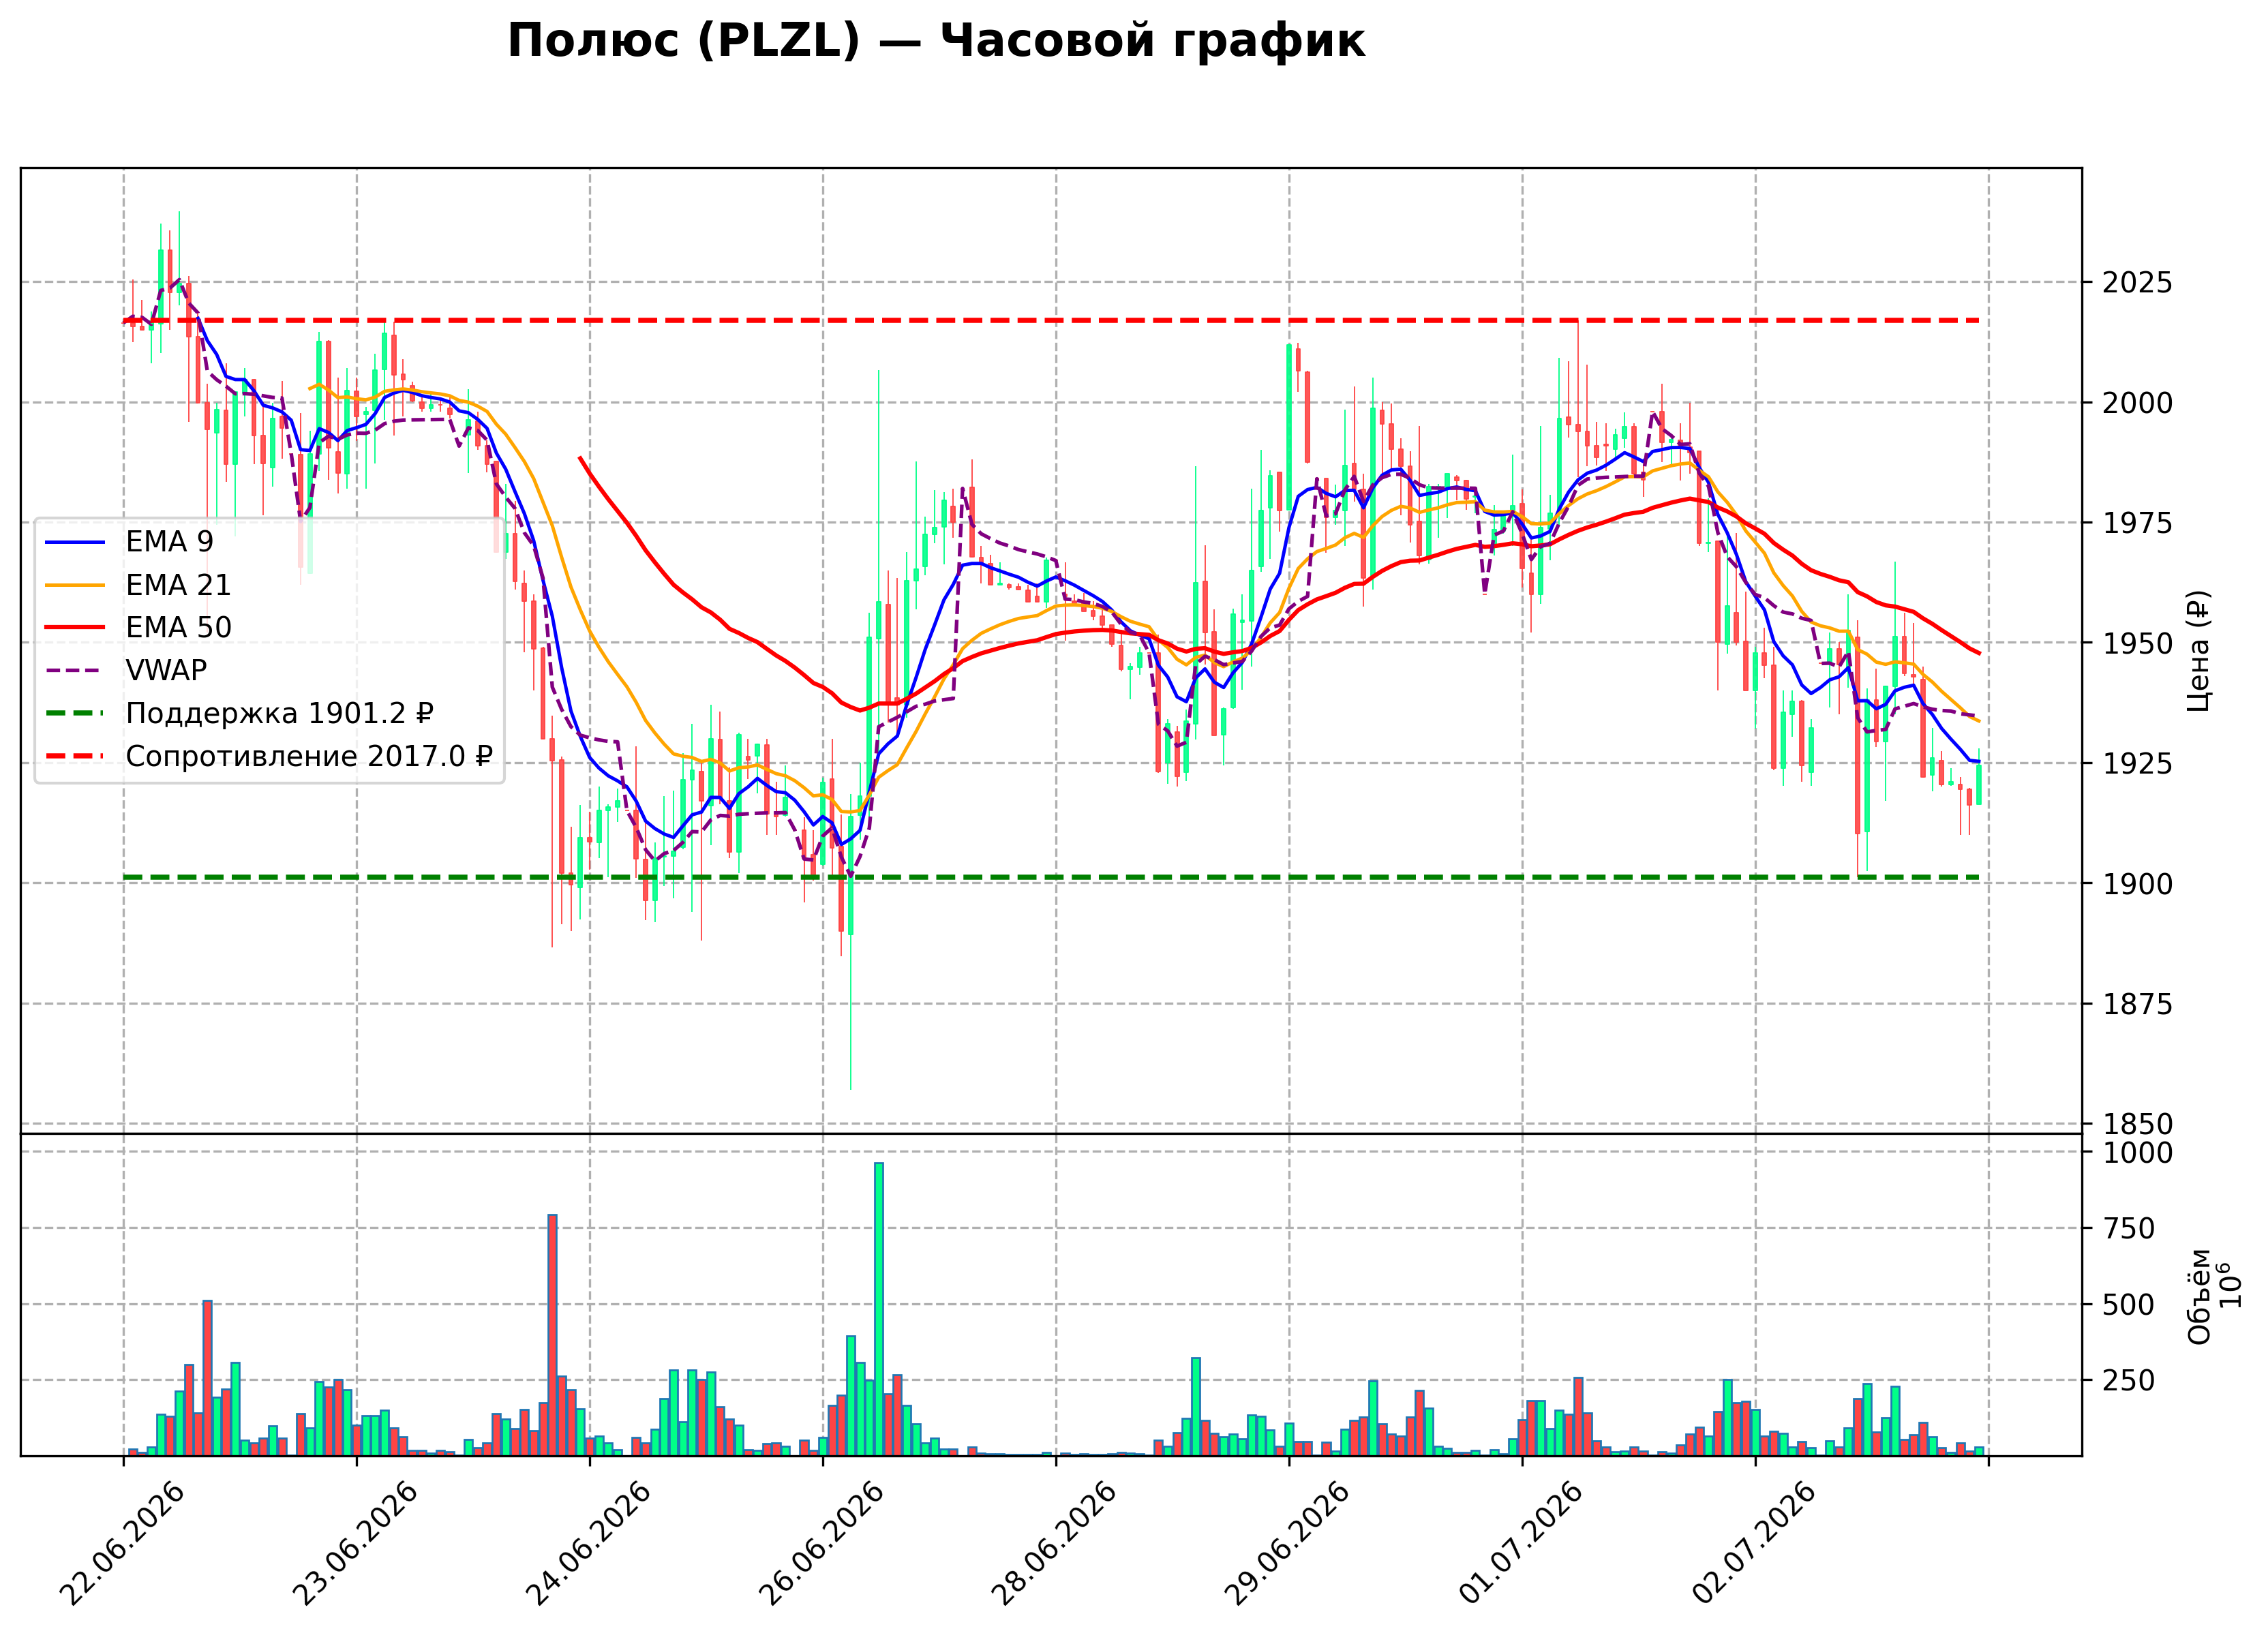Click the 02.07.2026 date axis label

(1753, 1544)
